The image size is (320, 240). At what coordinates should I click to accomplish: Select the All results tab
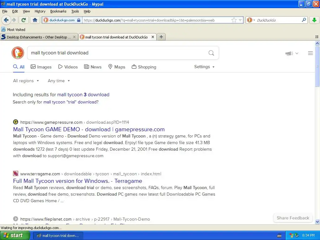pos(19,67)
